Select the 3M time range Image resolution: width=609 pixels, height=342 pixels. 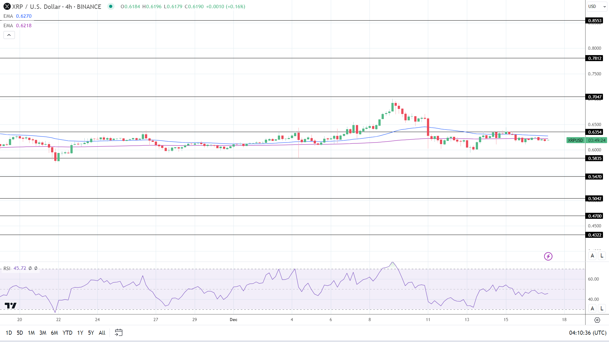pos(43,333)
